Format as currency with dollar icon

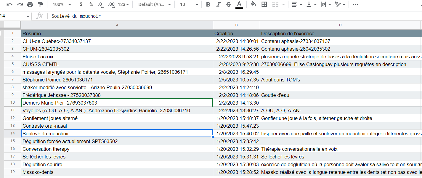(81, 4)
